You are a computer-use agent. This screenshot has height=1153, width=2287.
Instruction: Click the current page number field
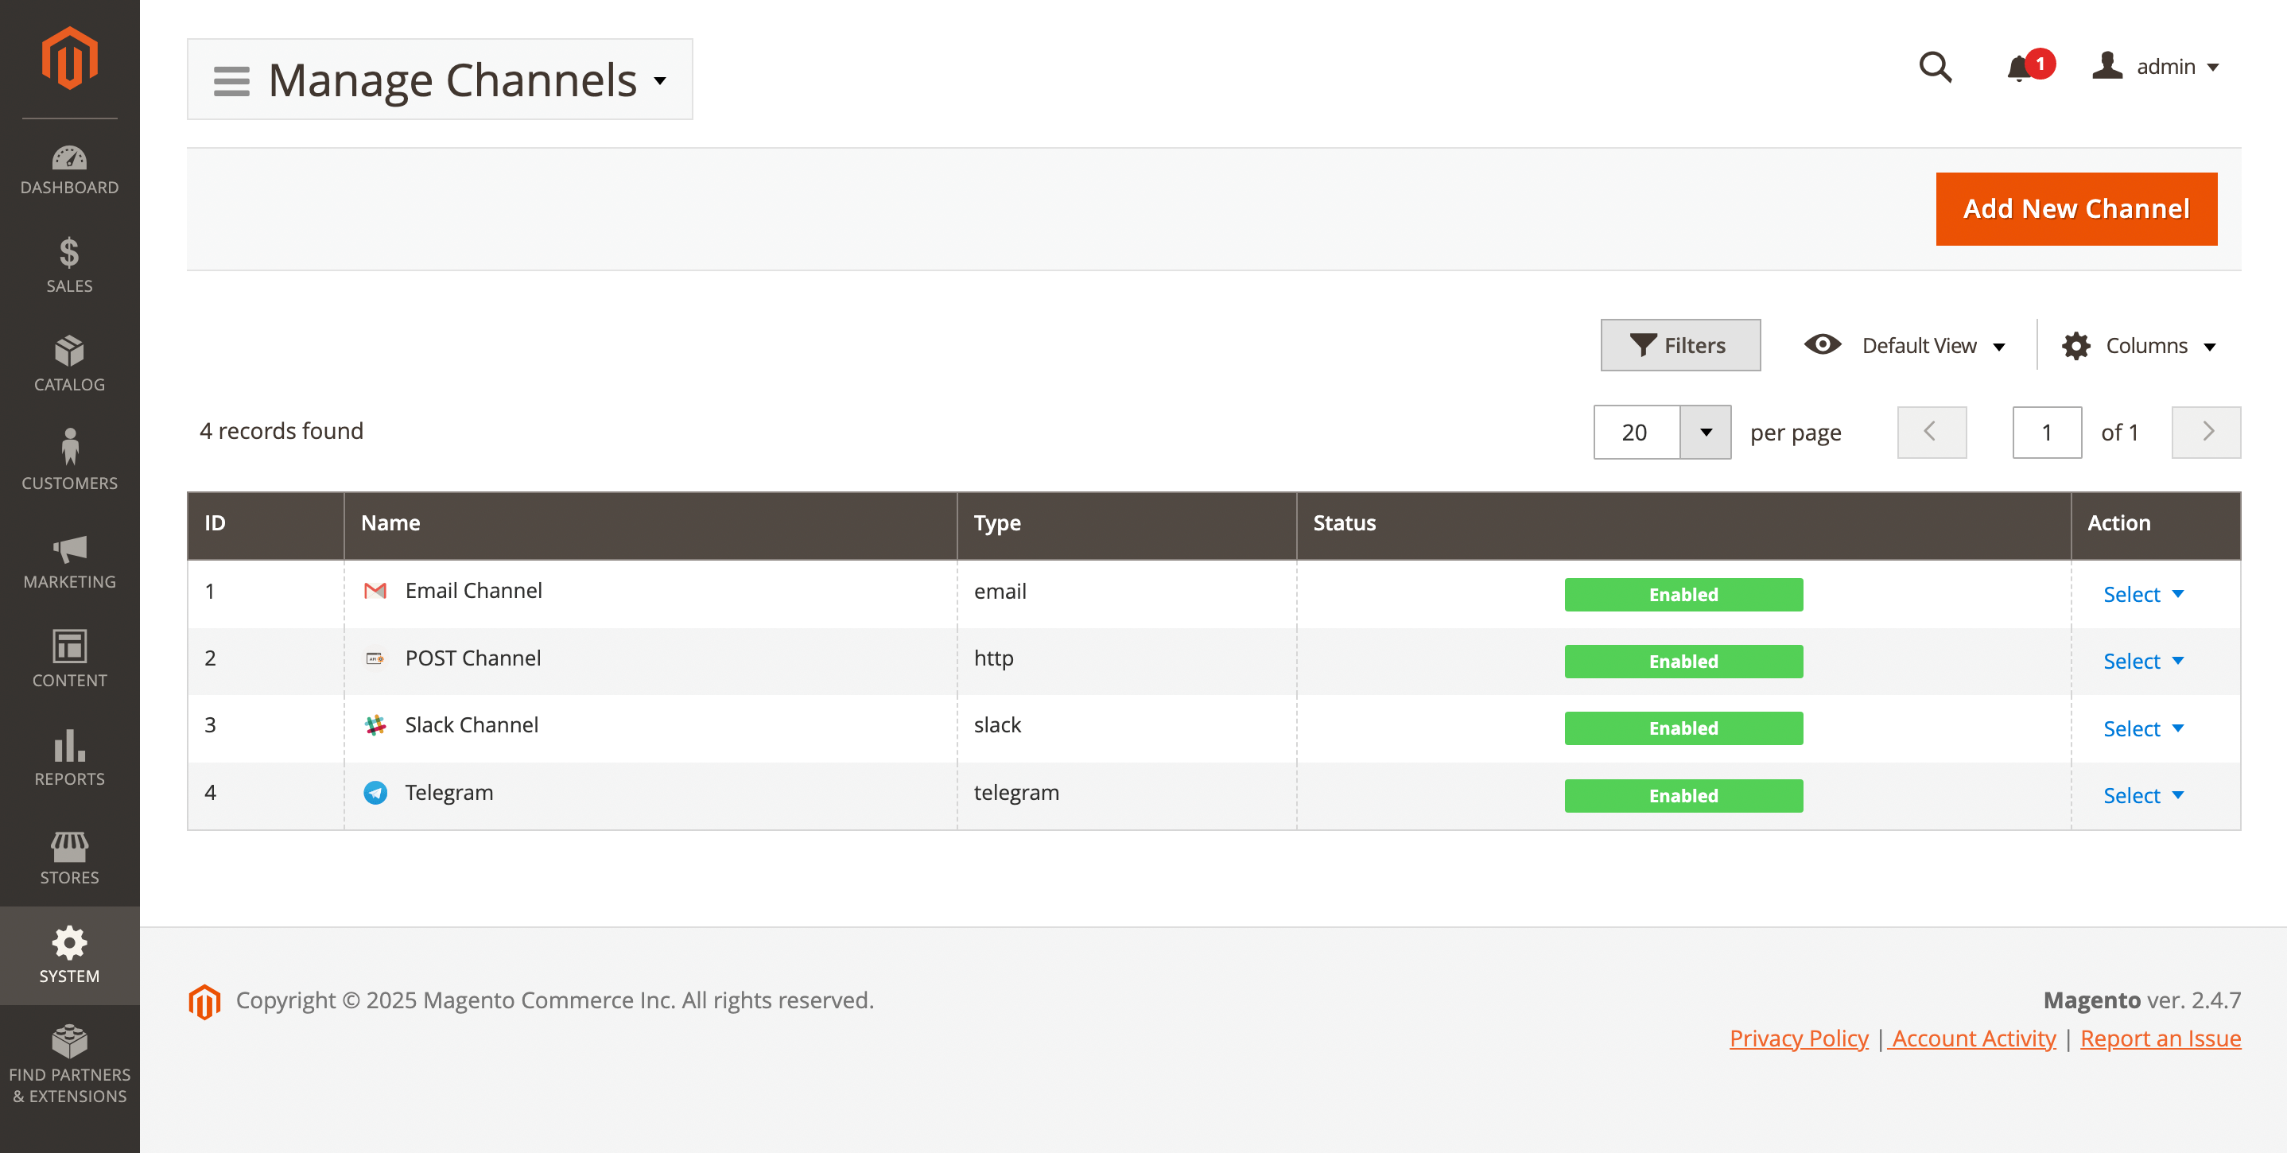click(2048, 433)
